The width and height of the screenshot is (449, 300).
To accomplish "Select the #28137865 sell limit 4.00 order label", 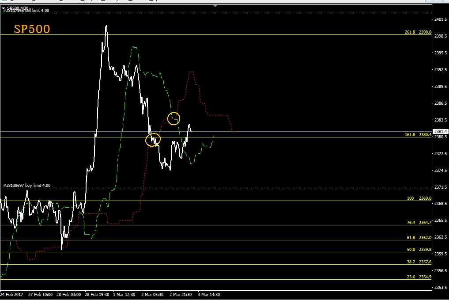I will 26,11.
